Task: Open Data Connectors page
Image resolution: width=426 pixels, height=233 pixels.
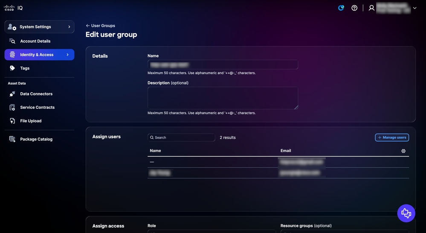Action: click(x=36, y=94)
